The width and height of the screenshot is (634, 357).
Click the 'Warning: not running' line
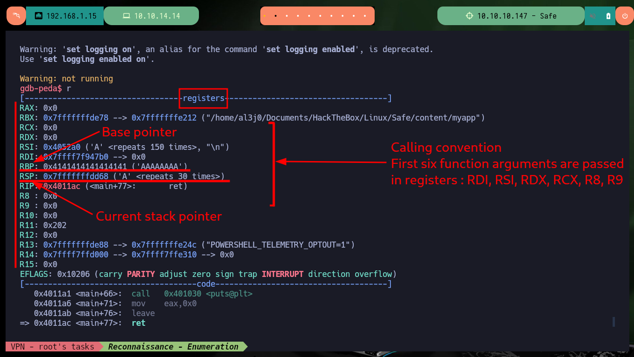point(66,79)
